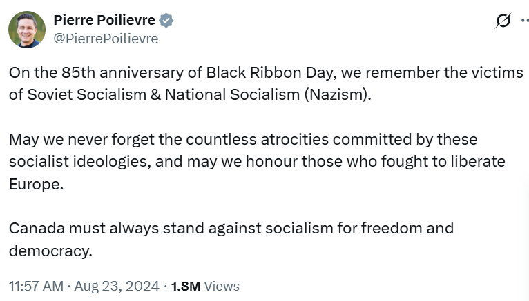
Task: Click the 1.8M view count number
Action: (186, 286)
